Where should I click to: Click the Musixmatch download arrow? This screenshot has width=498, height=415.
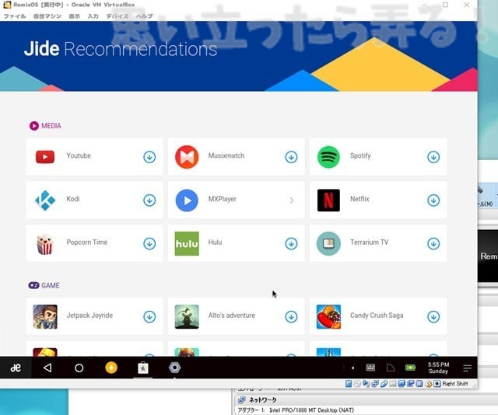pos(291,157)
